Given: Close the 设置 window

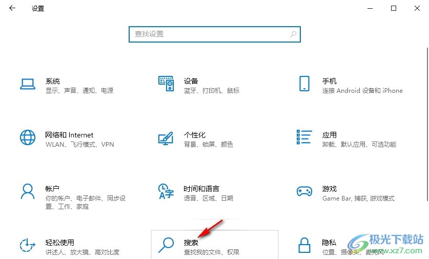Looking at the screenshot, I should click(x=417, y=9).
